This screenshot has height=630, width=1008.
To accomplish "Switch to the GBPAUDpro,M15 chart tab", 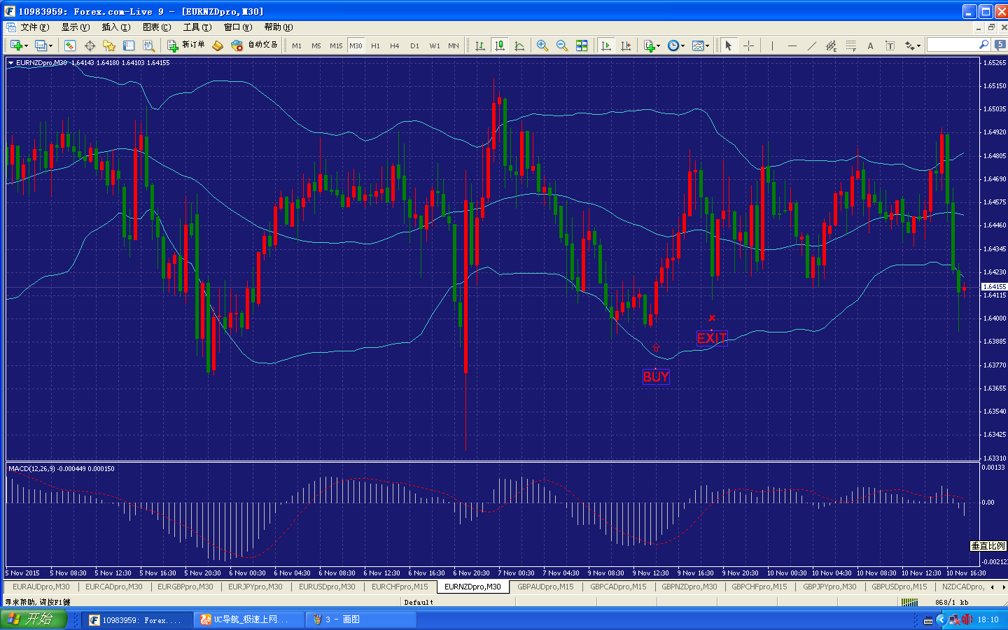I will [545, 587].
